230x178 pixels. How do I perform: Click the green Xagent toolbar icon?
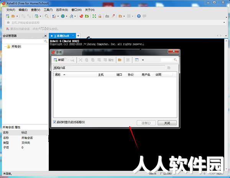tap(87, 16)
